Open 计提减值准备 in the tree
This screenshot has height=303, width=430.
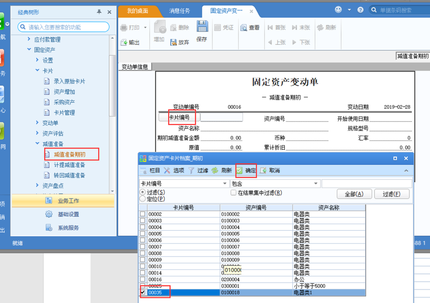(x=70, y=165)
